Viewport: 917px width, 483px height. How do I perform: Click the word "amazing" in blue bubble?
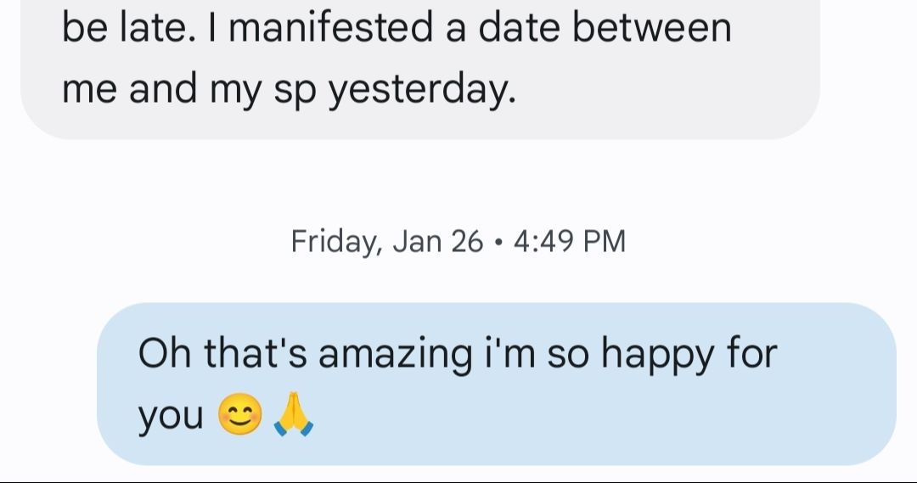[x=395, y=355]
